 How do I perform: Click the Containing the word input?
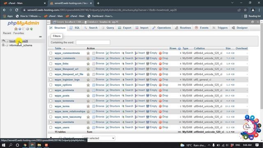coord(93,42)
